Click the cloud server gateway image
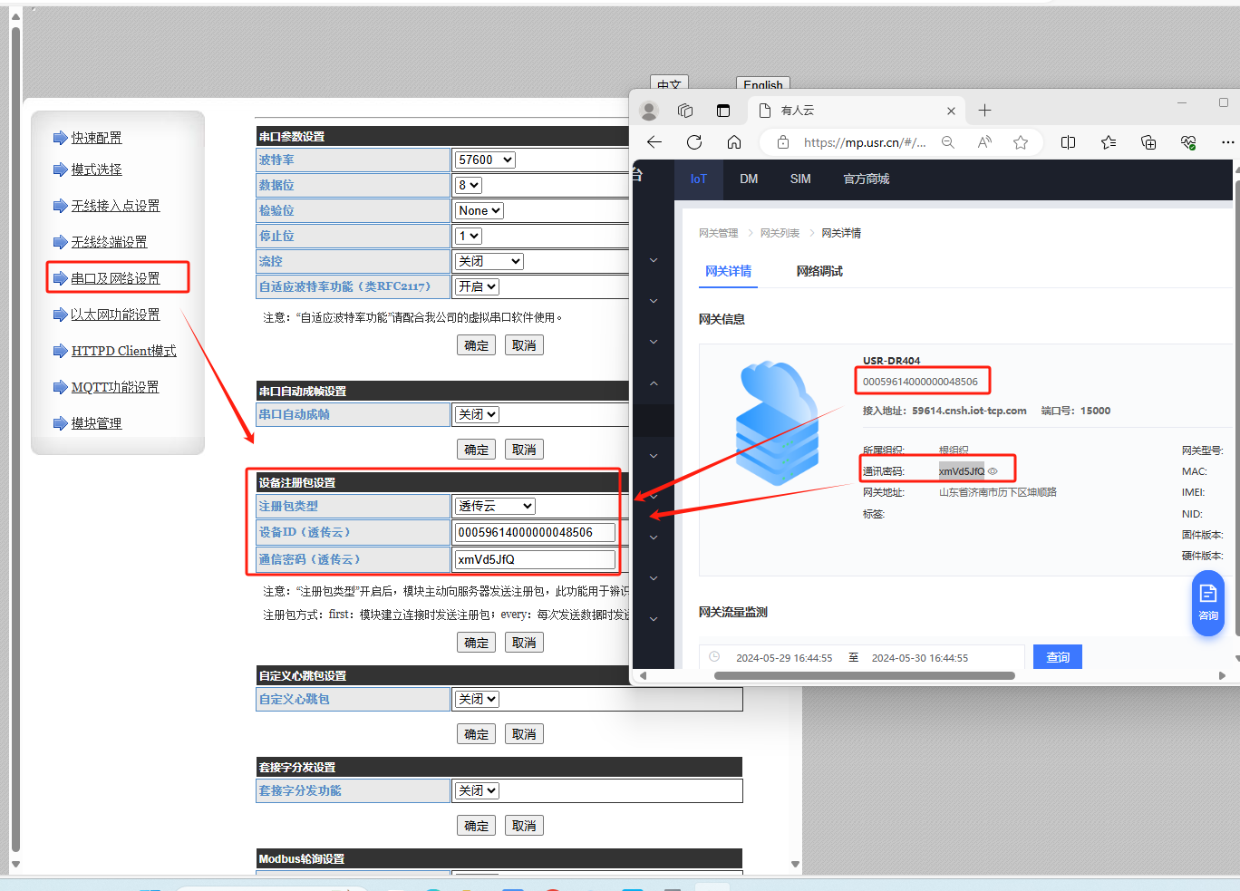This screenshot has width=1240, height=891. (x=779, y=422)
